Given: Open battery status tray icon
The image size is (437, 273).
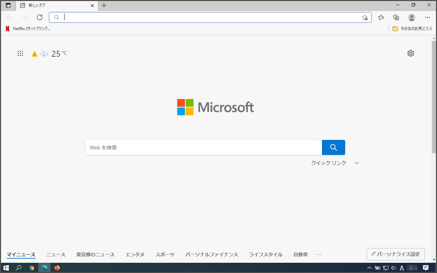Looking at the screenshot, I should (x=378, y=268).
